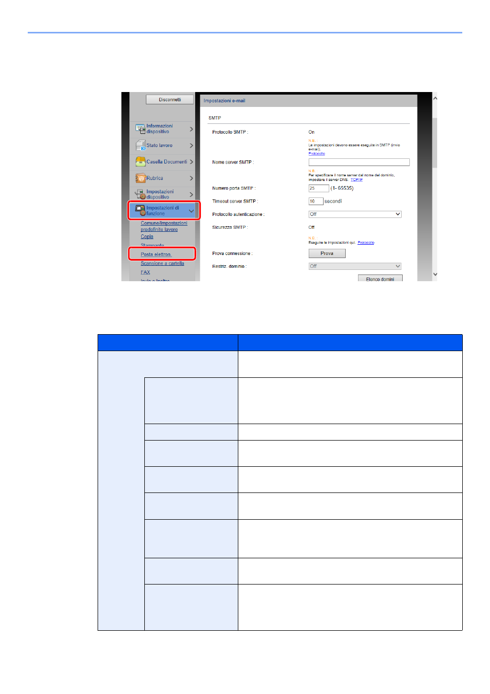Follow the TCP/IP link
This screenshot has width=490, height=694.
coord(356,179)
